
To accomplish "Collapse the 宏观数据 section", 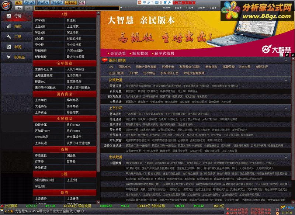I will click(x=286, y=157).
